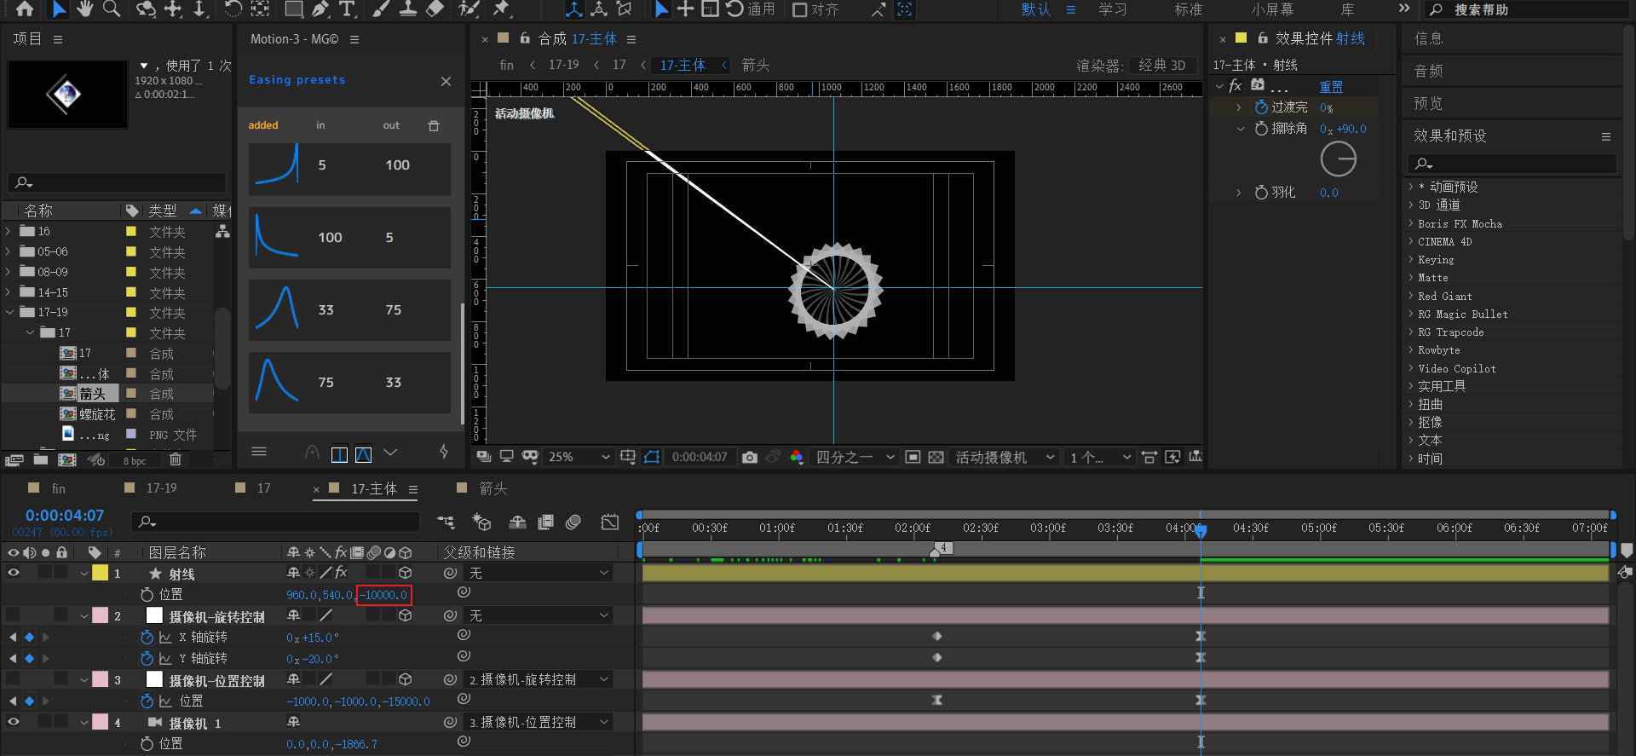Viewport: 1636px width, 756px height.
Task: Toggle 3D layer switch for 射线 layer
Action: click(406, 574)
